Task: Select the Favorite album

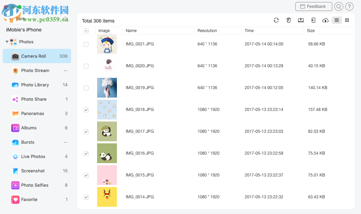Action: [29, 199]
